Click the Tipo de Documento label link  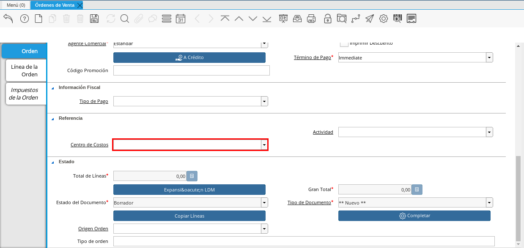[309, 202]
